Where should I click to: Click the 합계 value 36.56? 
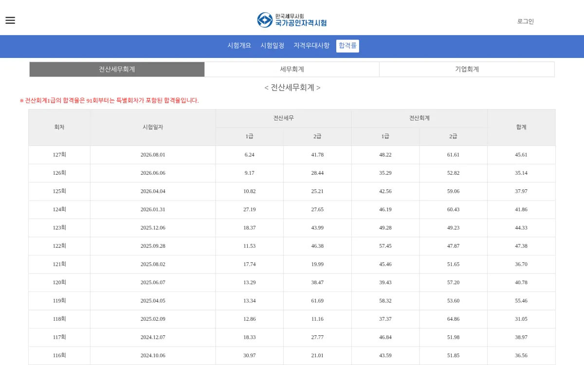point(521,355)
